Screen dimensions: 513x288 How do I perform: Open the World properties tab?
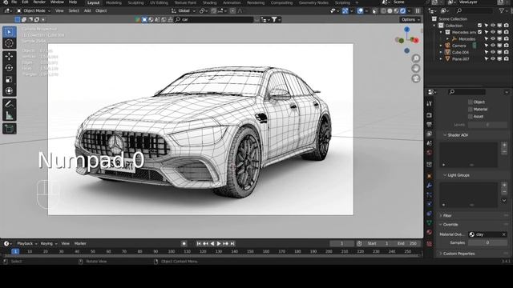(x=430, y=153)
